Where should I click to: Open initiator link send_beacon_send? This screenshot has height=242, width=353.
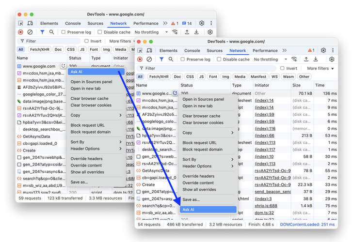coord(273,192)
